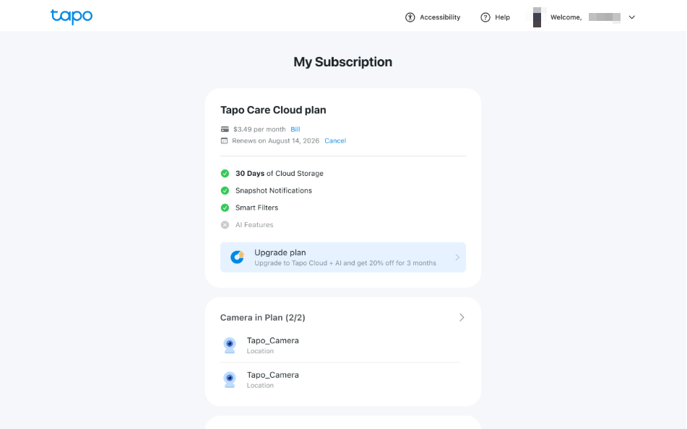The height and width of the screenshot is (429, 687).
Task: Open the Upgrade plan chevron arrow
Action: point(457,257)
